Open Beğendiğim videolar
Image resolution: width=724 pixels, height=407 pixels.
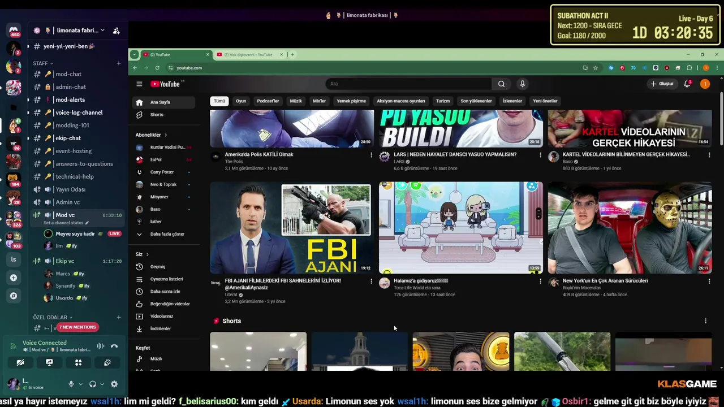164,304
